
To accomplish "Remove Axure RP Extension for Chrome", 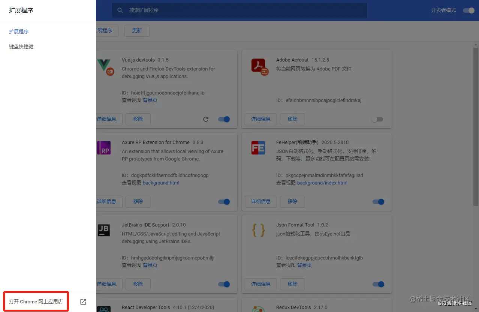I will pyautogui.click(x=138, y=201).
